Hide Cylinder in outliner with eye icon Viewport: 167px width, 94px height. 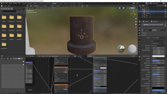pos(165,11)
